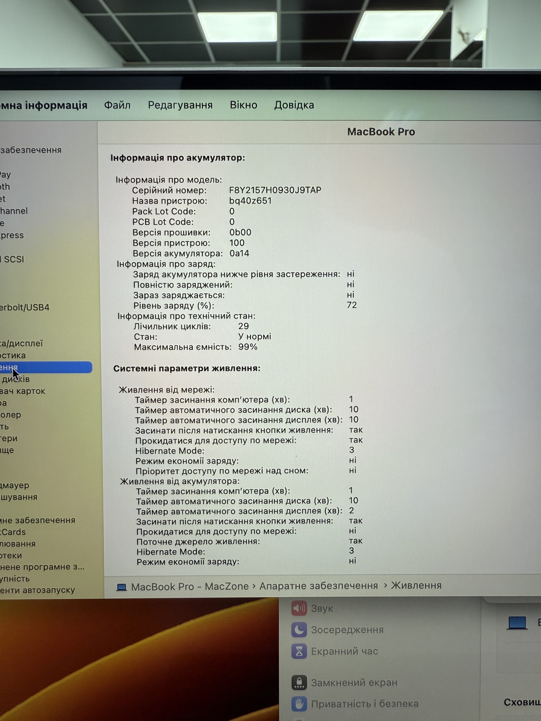Select the SmartCards sidebar item
541x721 pixels.
(x=13, y=532)
